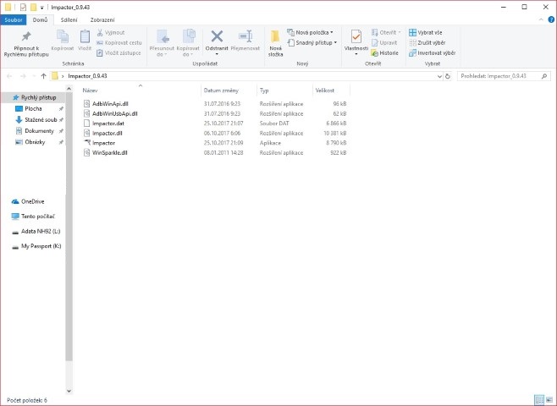Select the Domů ribbon tab
Screen dimensions: 557x406
[40, 19]
